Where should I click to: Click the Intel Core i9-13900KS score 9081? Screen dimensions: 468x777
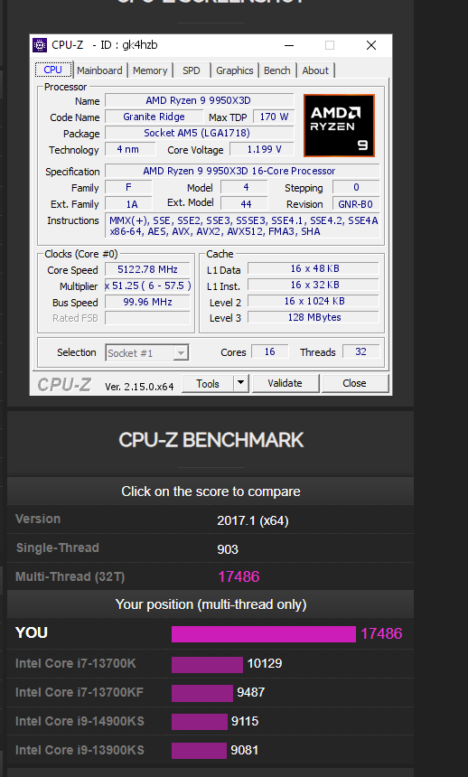pos(245,750)
